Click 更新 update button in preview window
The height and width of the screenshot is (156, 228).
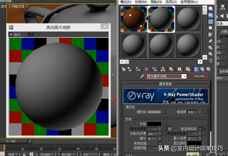coord(31,34)
